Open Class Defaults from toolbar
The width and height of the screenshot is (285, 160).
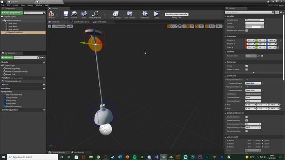point(130,14)
